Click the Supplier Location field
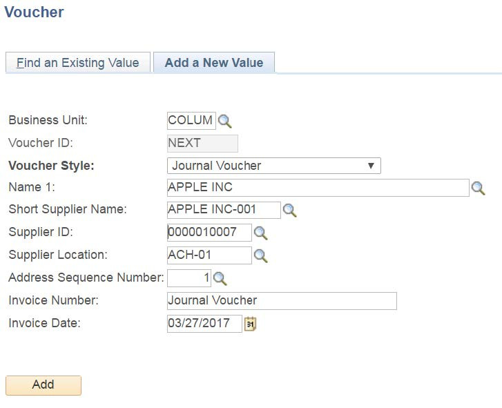This screenshot has width=502, height=408. (209, 255)
